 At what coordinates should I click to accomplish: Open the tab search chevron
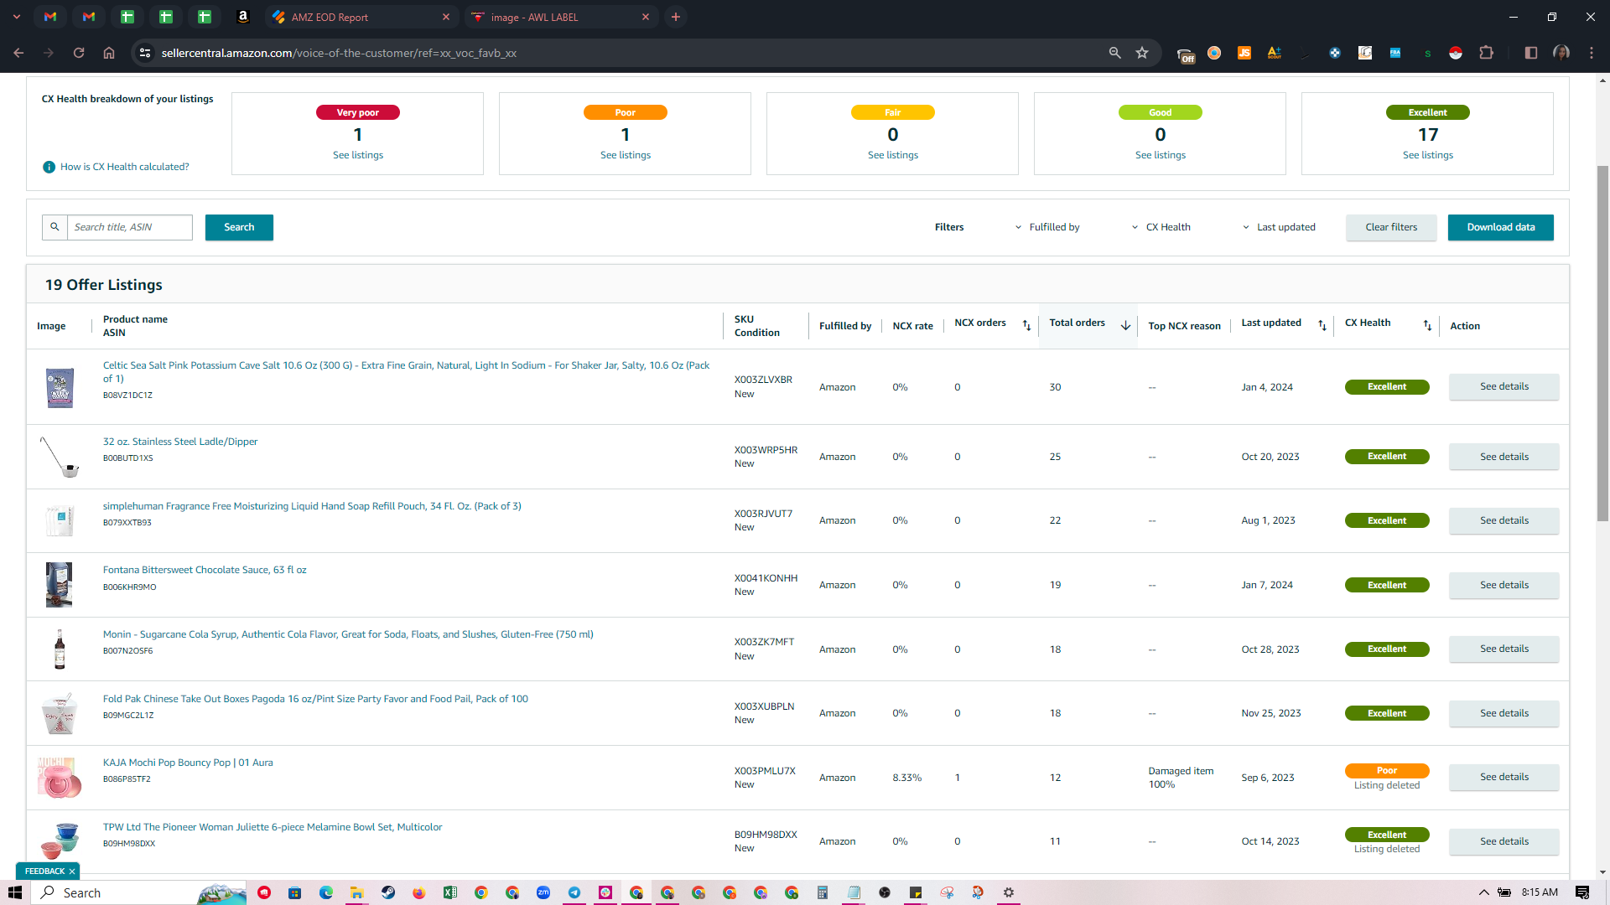point(16,17)
